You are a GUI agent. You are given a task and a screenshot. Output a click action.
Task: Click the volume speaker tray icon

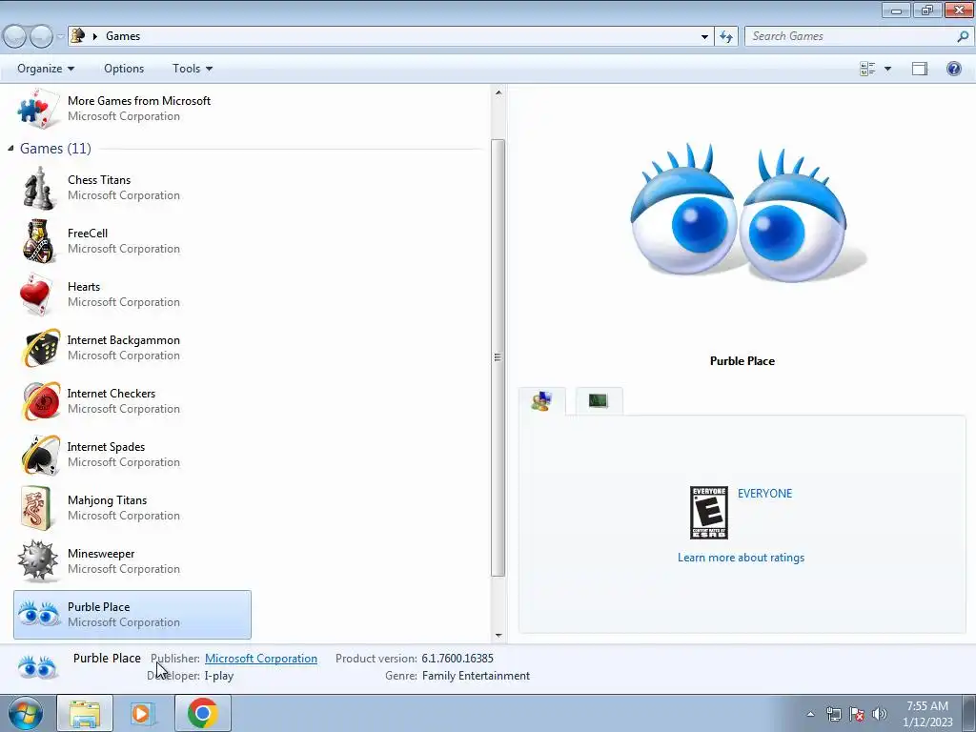click(x=880, y=714)
